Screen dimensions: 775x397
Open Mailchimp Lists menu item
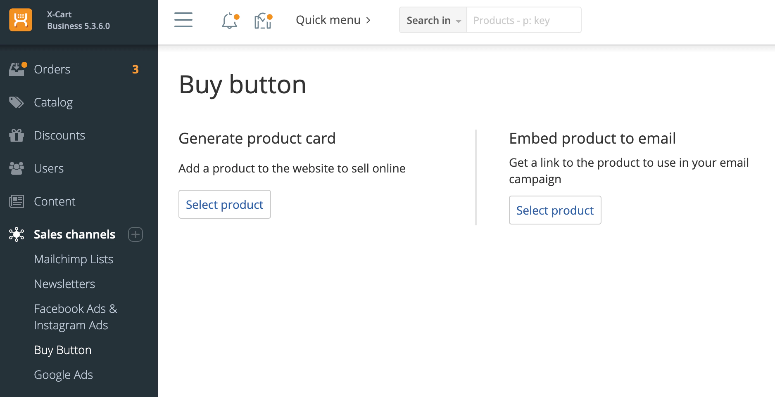coord(74,259)
